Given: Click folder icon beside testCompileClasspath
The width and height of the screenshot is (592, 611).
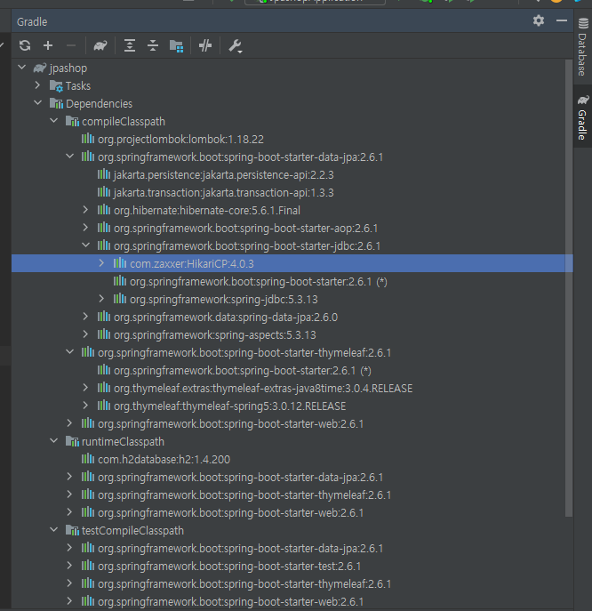Looking at the screenshot, I should pyautogui.click(x=72, y=530).
